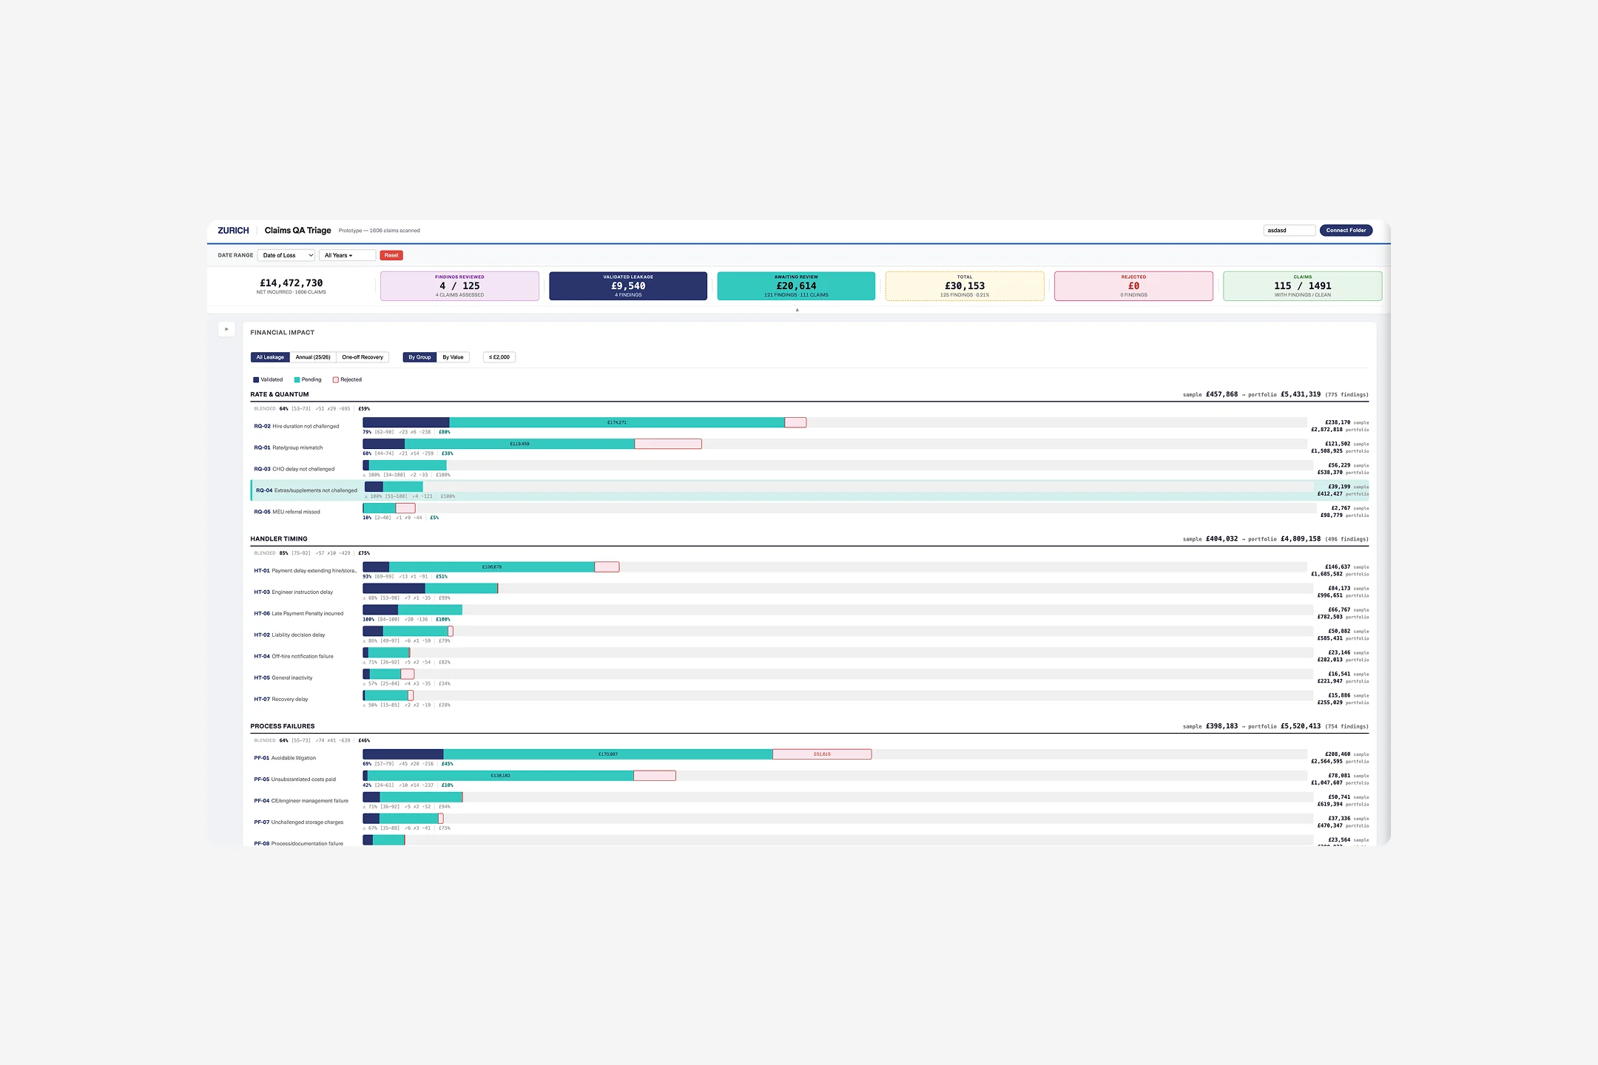This screenshot has width=1598, height=1065.
Task: Expand the side panel with the arrow button
Action: click(x=226, y=329)
